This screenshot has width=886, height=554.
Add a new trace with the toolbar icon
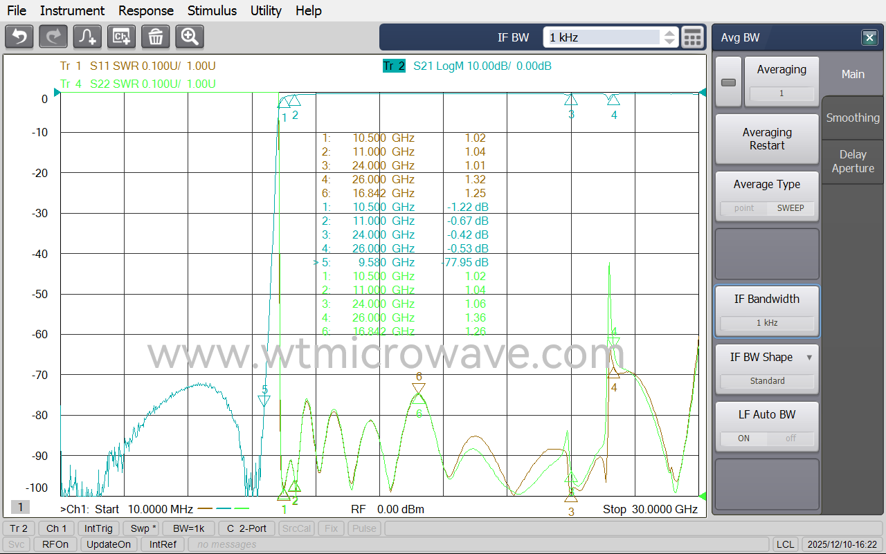tap(87, 37)
